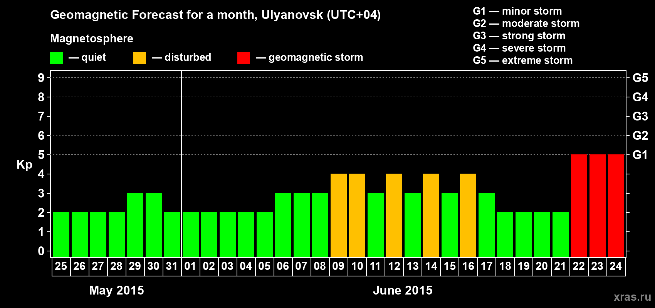The image size is (655, 308).
Task: Click the 'G5 — extreme storm' legend text
Action: [x=522, y=60]
